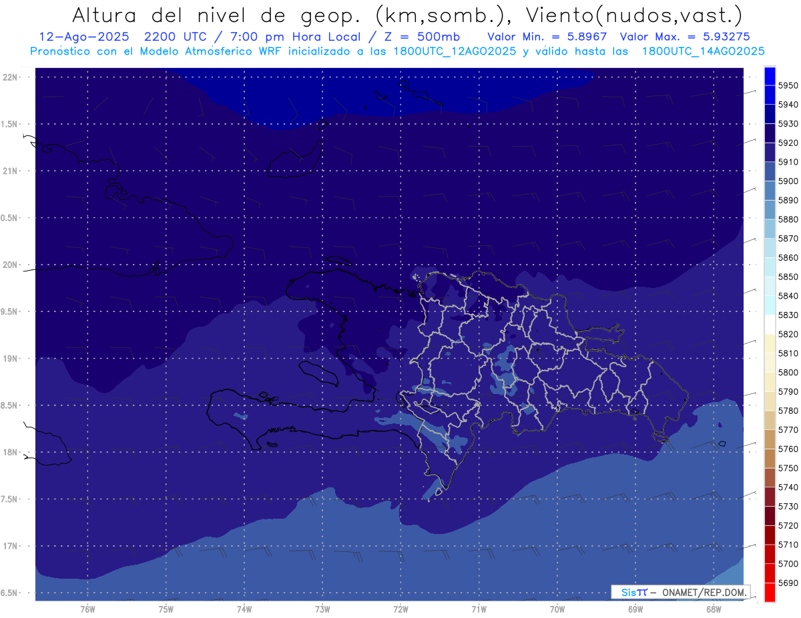Viewport: 801px width, 618px height.
Task: Click the "5690" colorbar value
Action: tap(788, 583)
